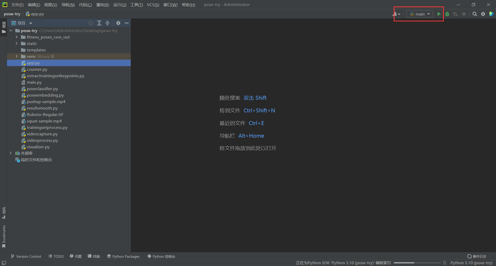Screen dimensions: 496x266
Task: Collapse all in project panel
Action: (107, 23)
